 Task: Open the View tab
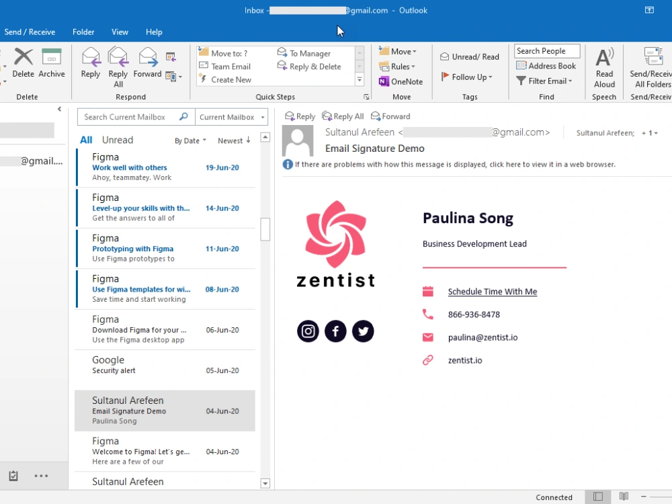[120, 32]
